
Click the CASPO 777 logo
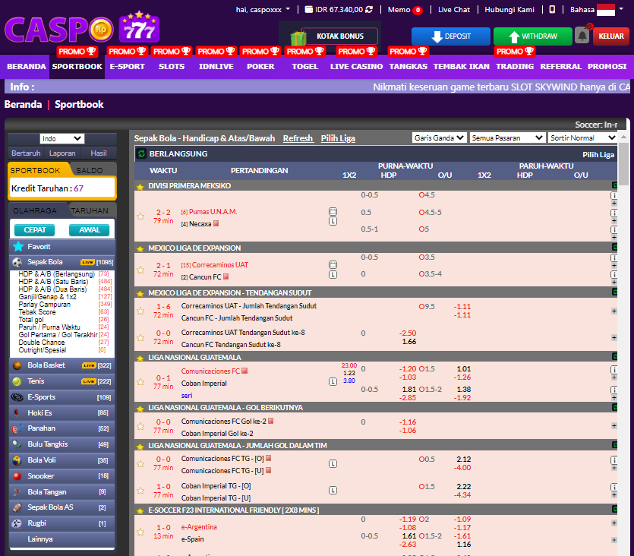82,29
